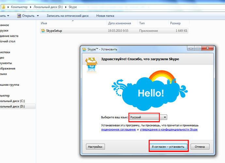Viewport: 225px width, 163px height.
Task: Click the Приложение type cell
Action: point(148,31)
